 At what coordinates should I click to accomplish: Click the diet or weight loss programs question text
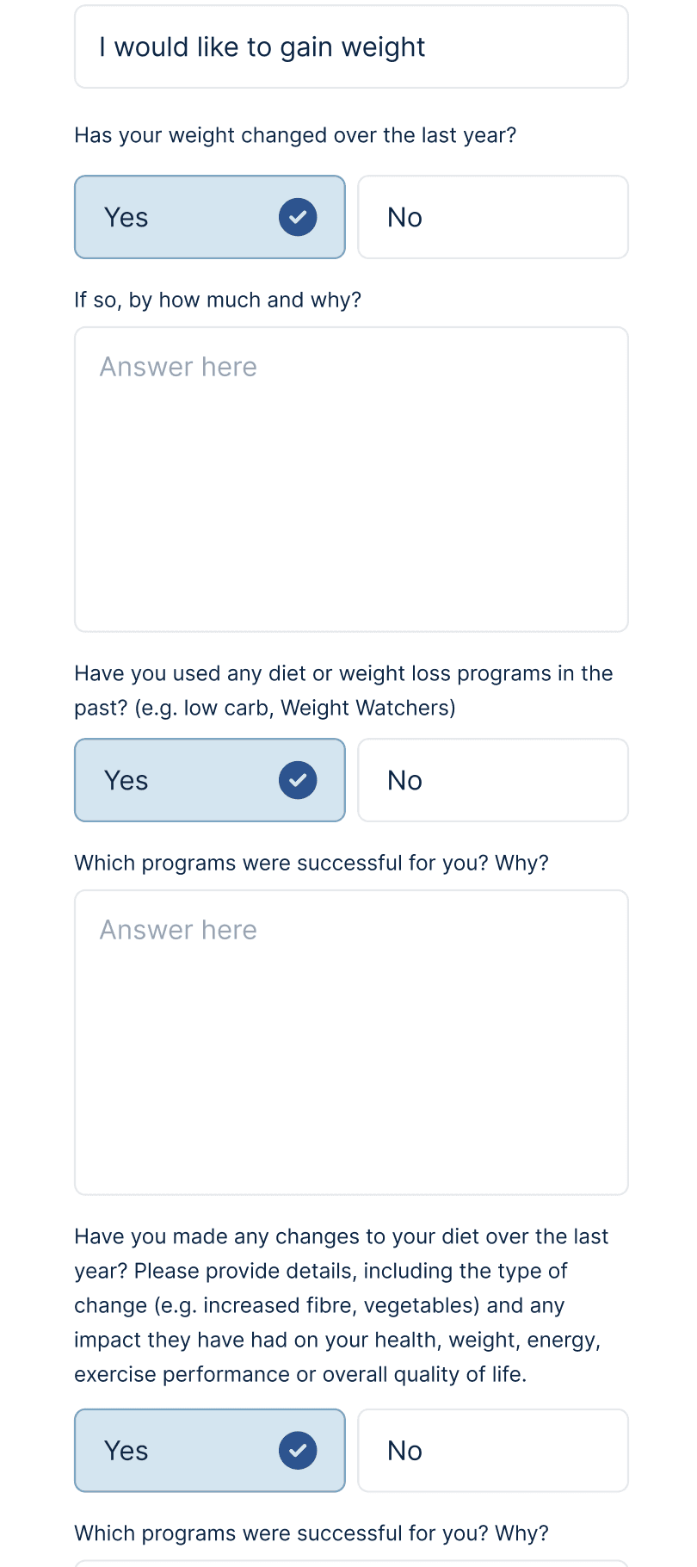pos(343,690)
